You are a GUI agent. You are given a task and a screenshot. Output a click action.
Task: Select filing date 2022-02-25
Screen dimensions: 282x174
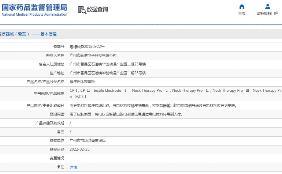point(79,150)
